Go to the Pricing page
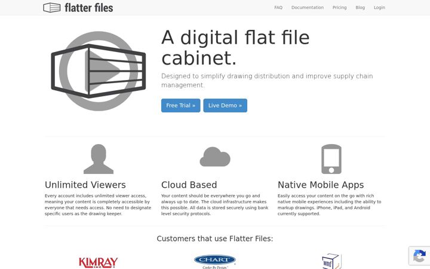The width and height of the screenshot is (430, 269). pyautogui.click(x=339, y=8)
